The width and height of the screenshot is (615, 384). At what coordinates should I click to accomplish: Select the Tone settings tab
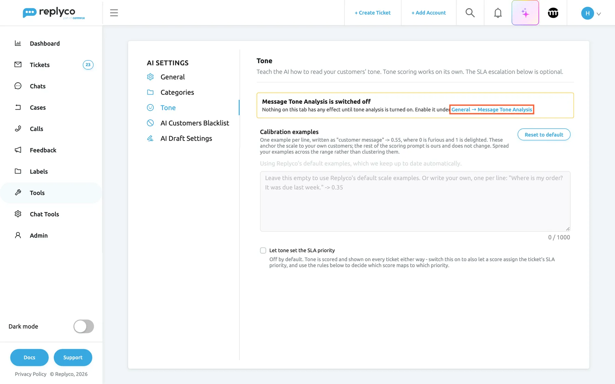[168, 108]
